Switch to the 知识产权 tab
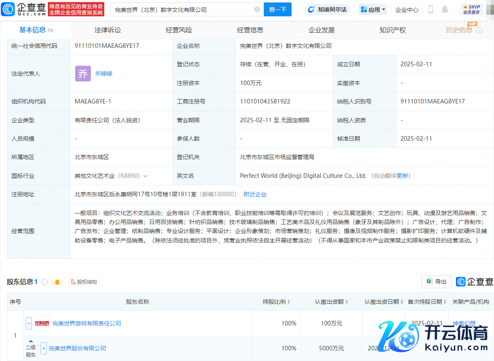Screen dimensions: 494x361 click(393, 30)
